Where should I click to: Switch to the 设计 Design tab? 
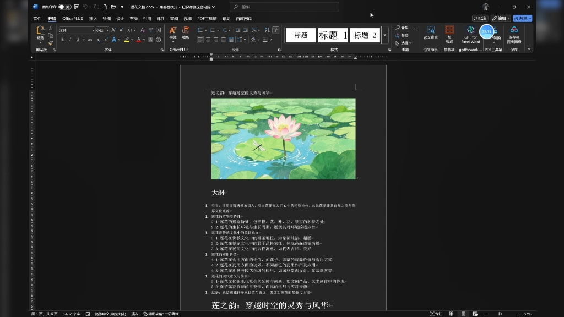tap(120, 19)
